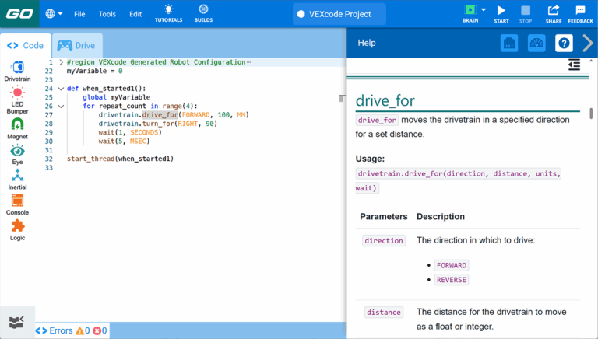Open the Builds icon
Screen dimensions: 598x339
pyautogui.click(x=203, y=14)
